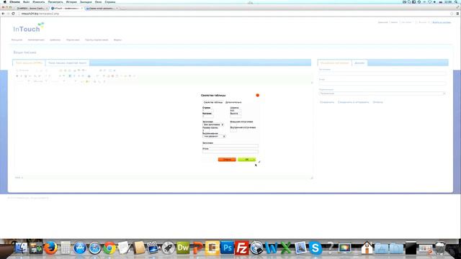Switch to Дополнительно tab in table dialog
The height and width of the screenshot is (259, 461).
[233, 102]
